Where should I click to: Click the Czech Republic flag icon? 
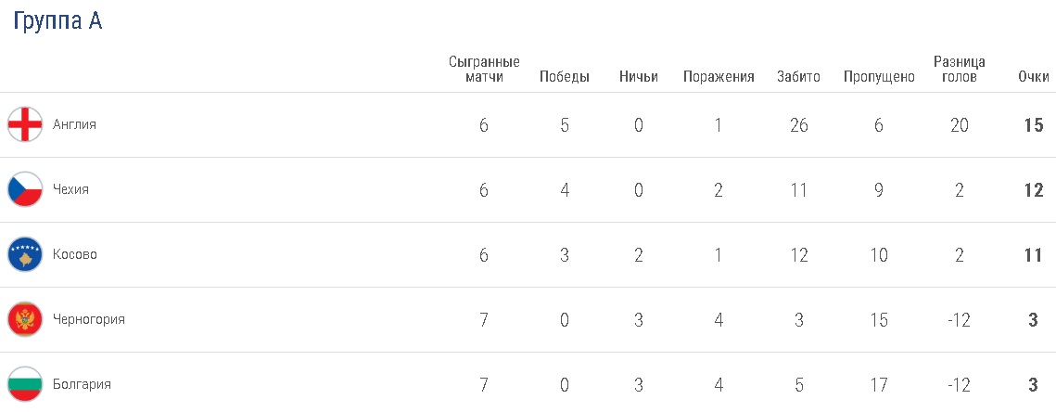click(x=25, y=189)
